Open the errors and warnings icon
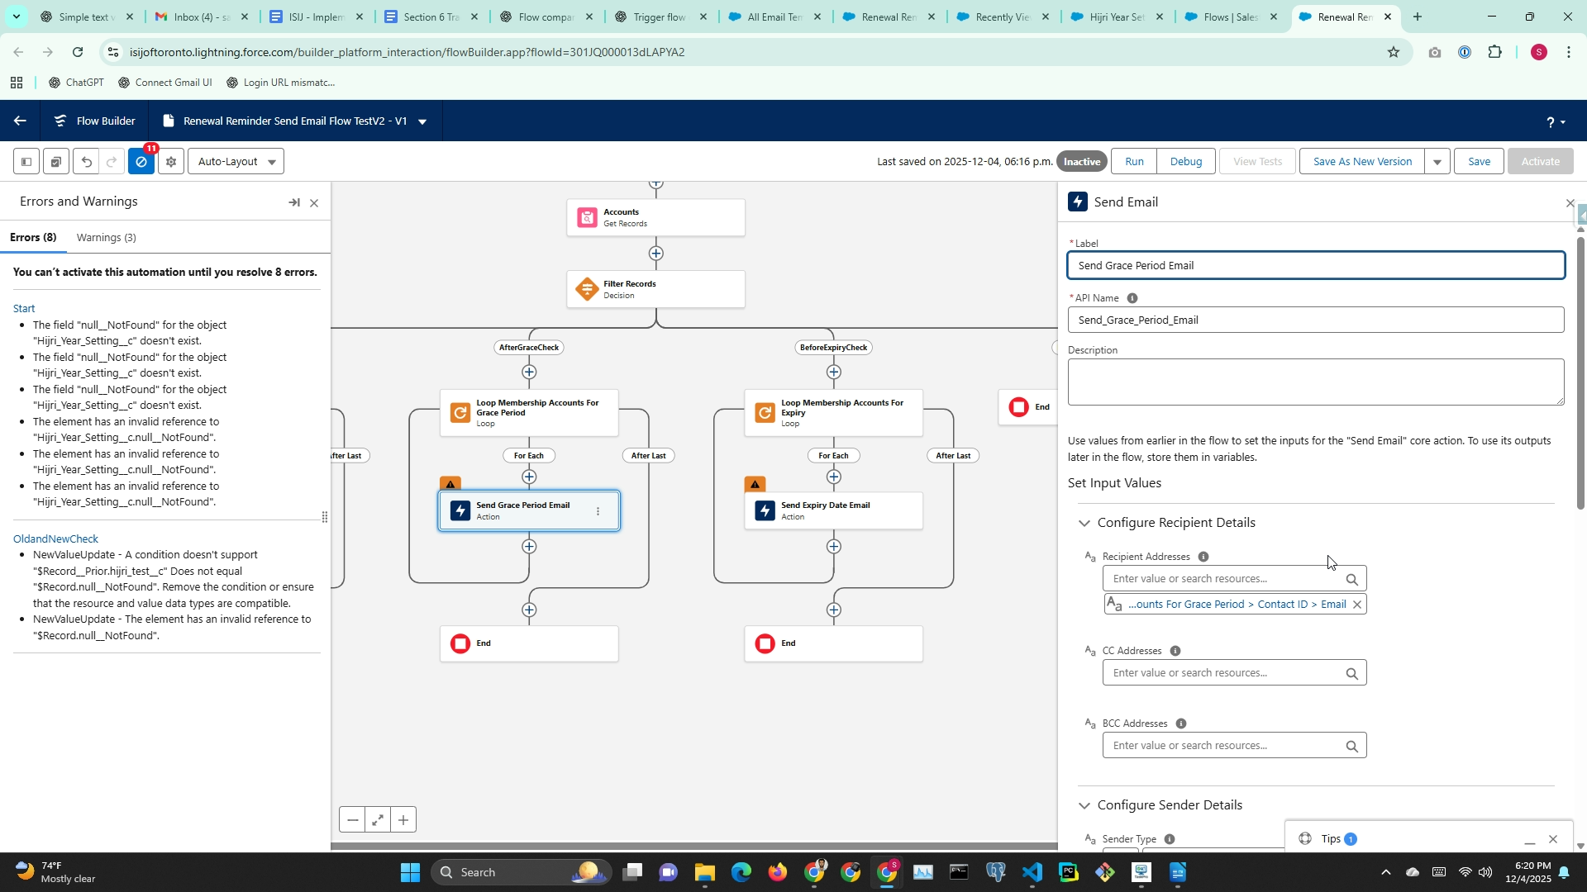The image size is (1587, 892). point(141,162)
